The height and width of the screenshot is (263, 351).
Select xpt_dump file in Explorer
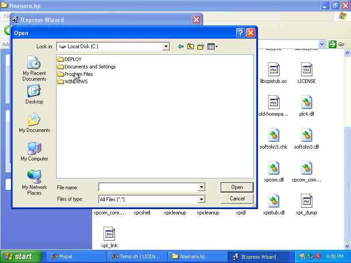click(306, 205)
